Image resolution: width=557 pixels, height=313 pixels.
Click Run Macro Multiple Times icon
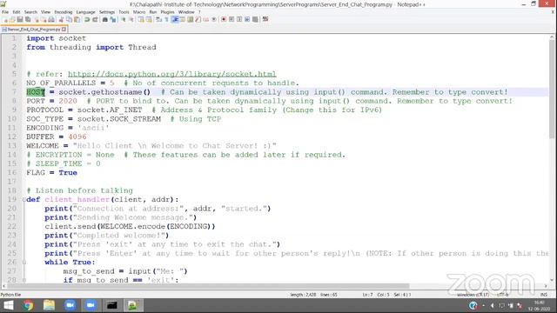point(247,19)
